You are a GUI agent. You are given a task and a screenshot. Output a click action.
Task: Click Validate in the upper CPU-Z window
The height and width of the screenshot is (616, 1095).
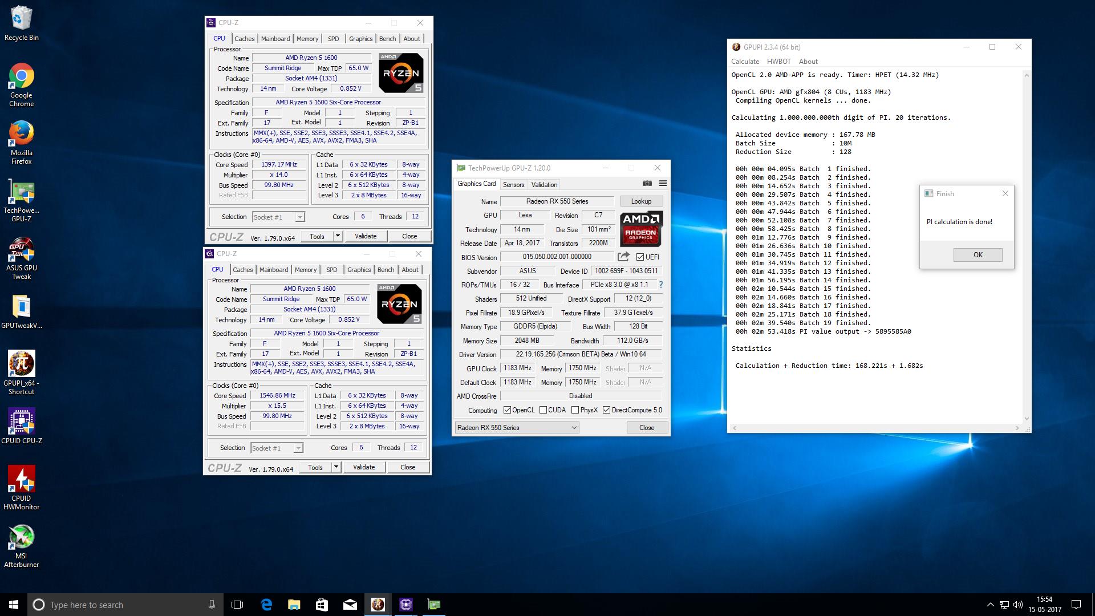tap(366, 236)
